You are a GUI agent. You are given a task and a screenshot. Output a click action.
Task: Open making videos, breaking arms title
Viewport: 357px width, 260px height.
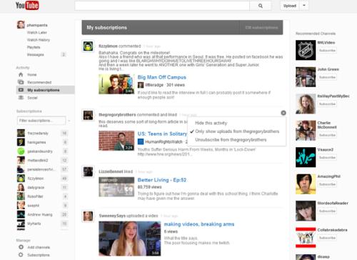[x=199, y=224]
